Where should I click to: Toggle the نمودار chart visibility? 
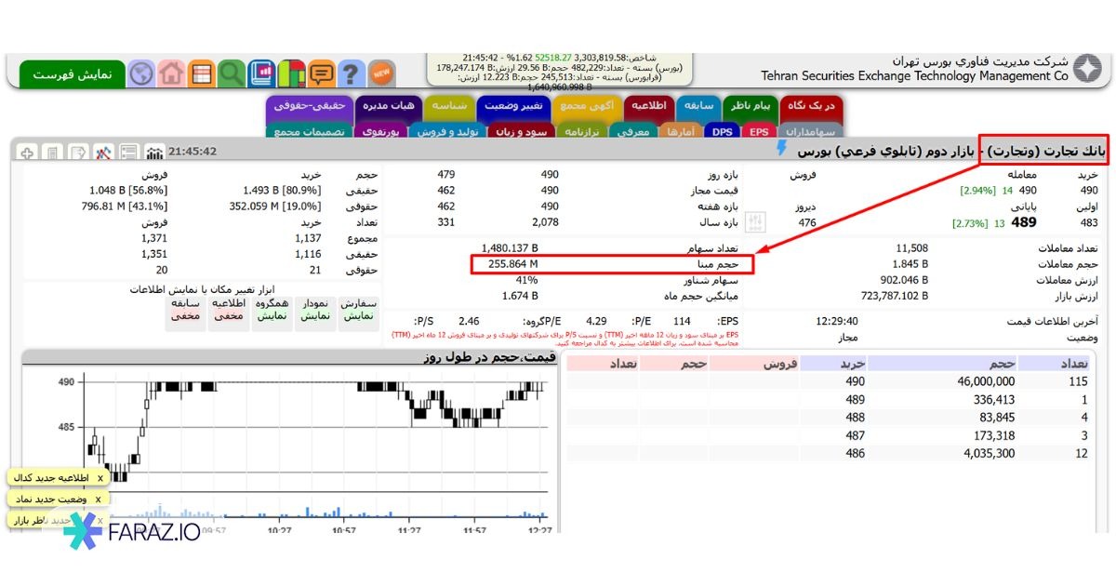click(x=315, y=310)
